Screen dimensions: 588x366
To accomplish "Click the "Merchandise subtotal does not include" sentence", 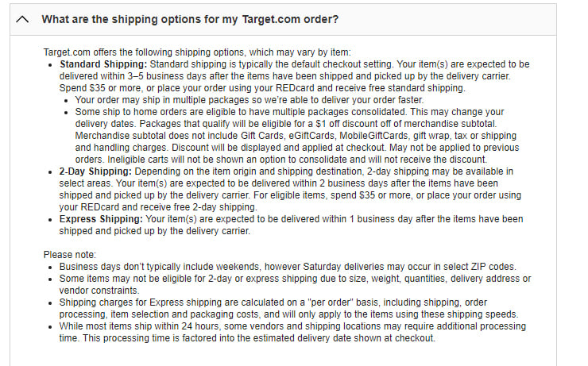I will click(296, 141).
